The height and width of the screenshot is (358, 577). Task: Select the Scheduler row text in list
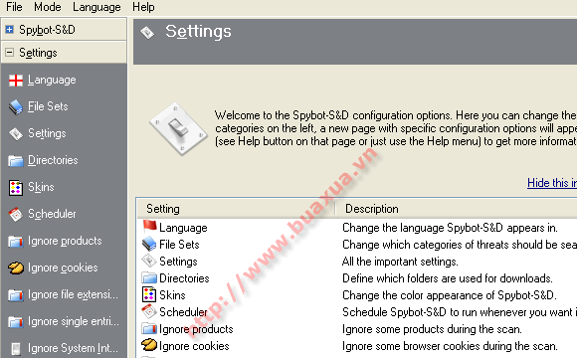183,312
